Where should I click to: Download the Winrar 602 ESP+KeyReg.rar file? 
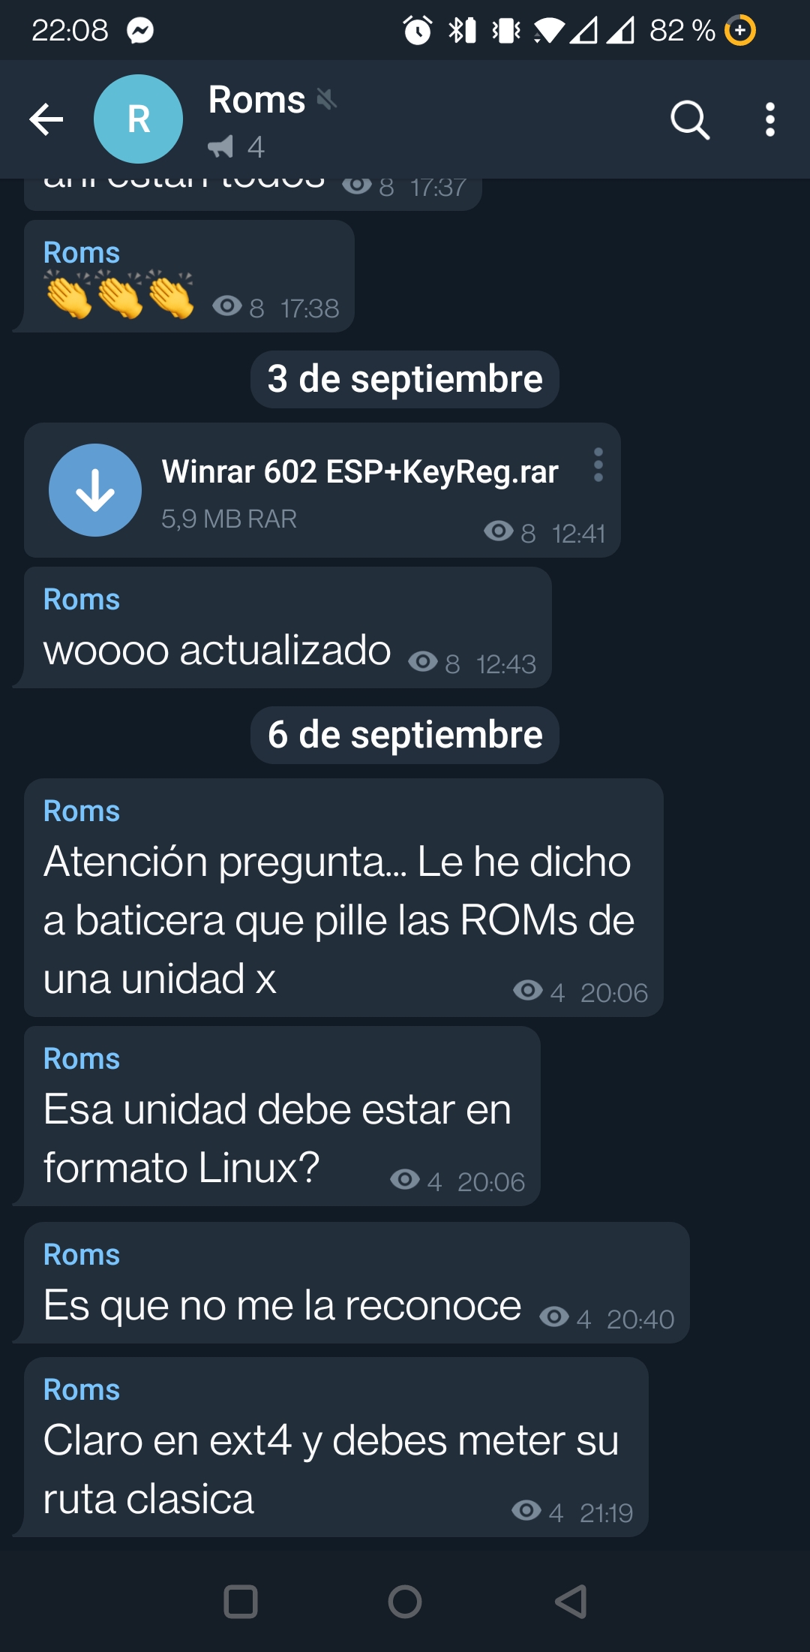[x=95, y=490]
